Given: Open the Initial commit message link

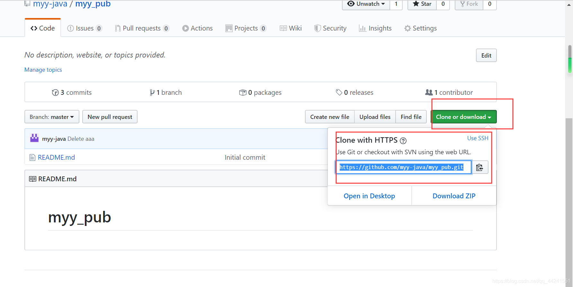Looking at the screenshot, I should [245, 157].
